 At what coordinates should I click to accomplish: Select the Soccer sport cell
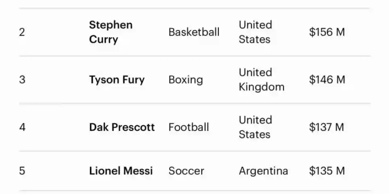coord(186,171)
